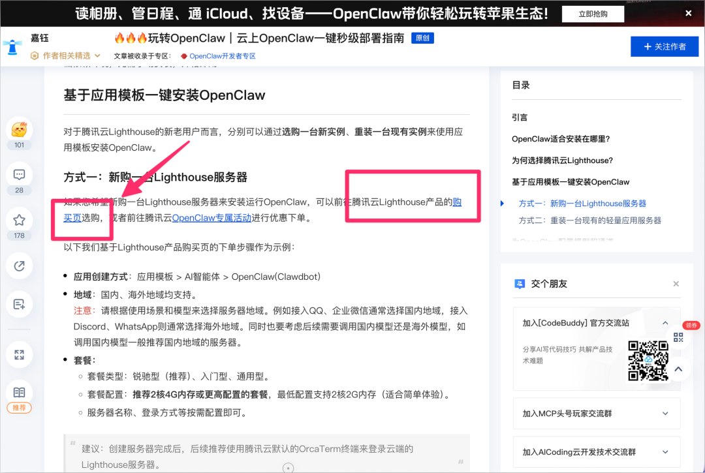705x473 pixels.
Task: Click the 关注作者 follow button
Action: [x=664, y=46]
